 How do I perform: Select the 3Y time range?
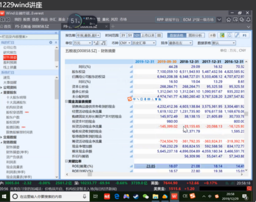(123, 35)
